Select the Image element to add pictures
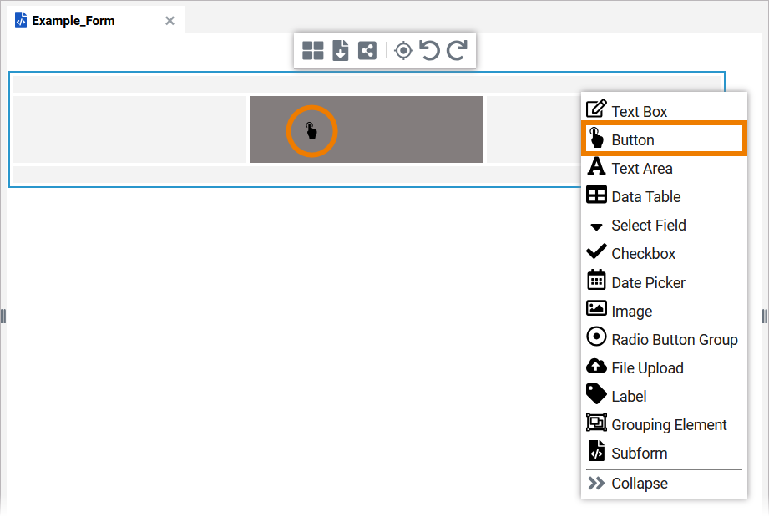769x517 pixels. pos(631,310)
